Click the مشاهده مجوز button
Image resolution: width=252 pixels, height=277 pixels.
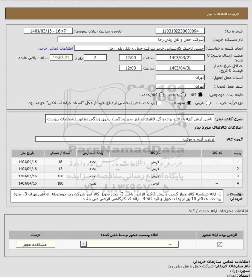(x=36, y=244)
